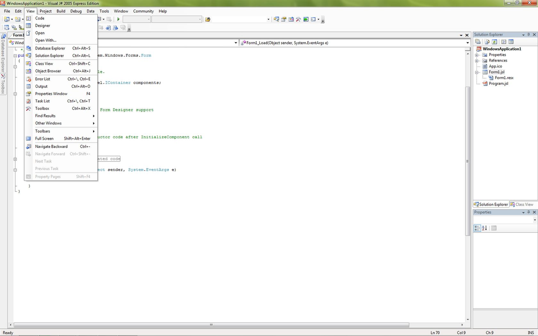Select Task List in View menu
The width and height of the screenshot is (538, 336).
61,101
